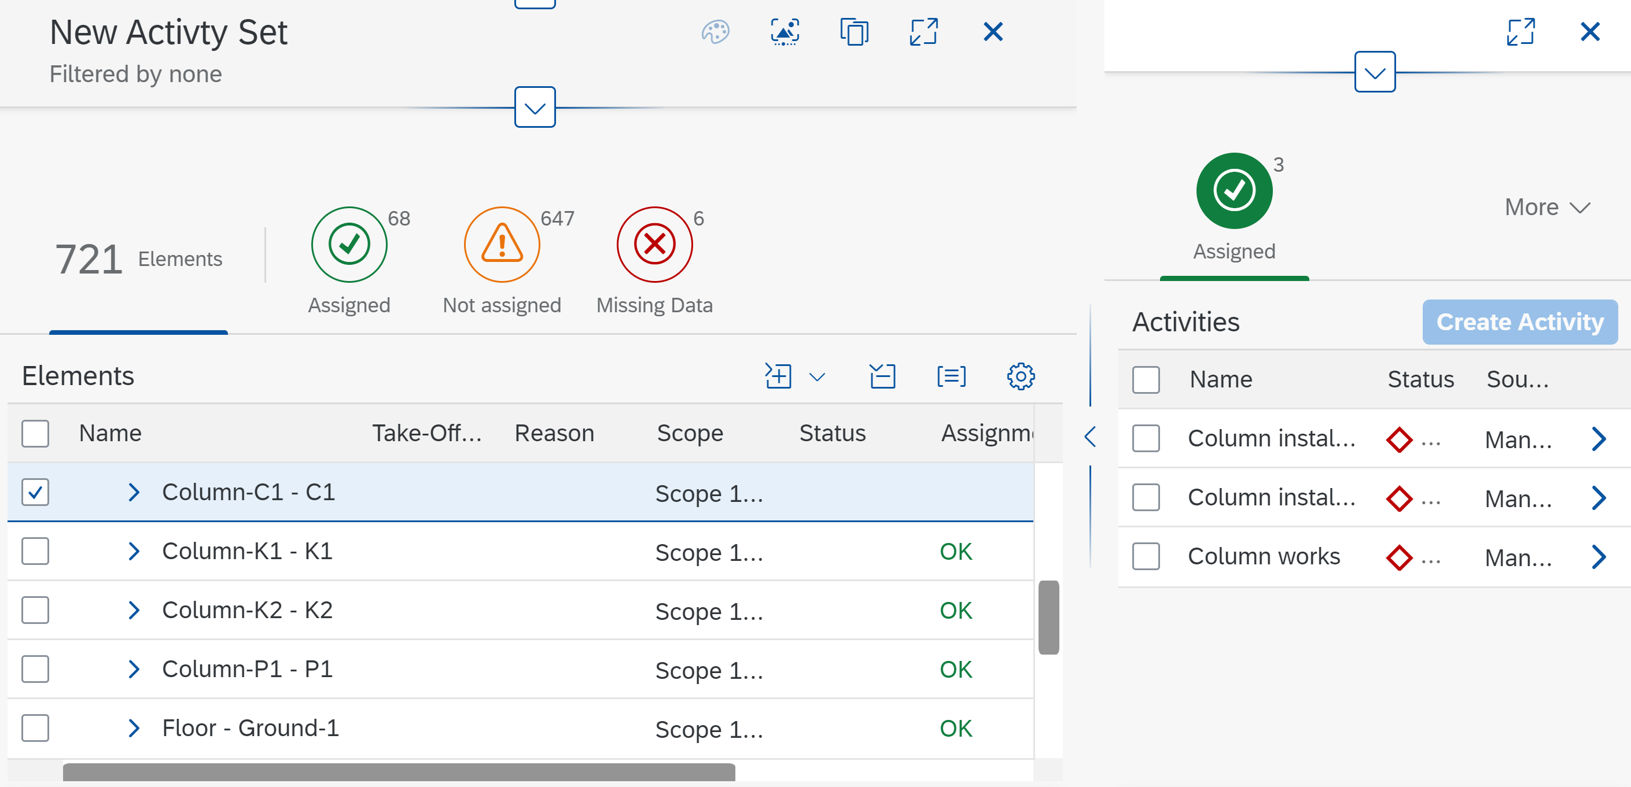Viewport: 1631px width, 787px height.
Task: Click red diamond status of first Column instal...
Action: coord(1399,439)
